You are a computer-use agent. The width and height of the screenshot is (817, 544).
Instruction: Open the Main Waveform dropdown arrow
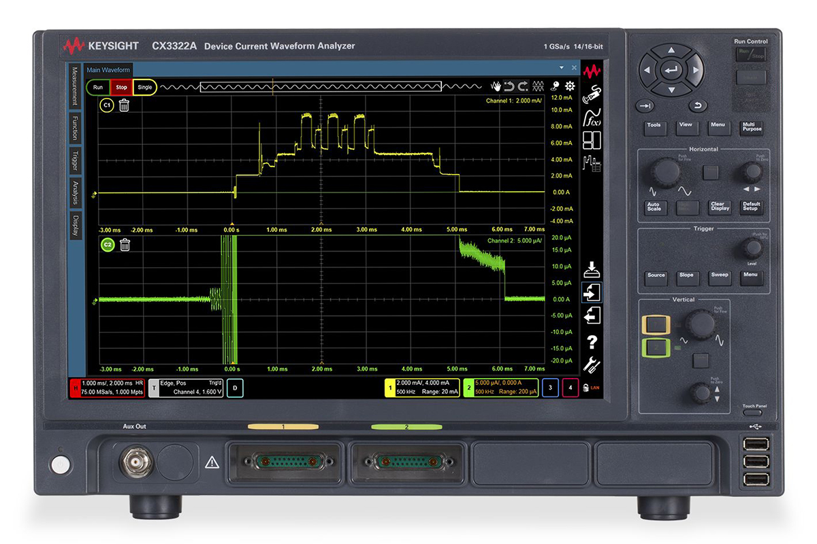pyautogui.click(x=561, y=68)
